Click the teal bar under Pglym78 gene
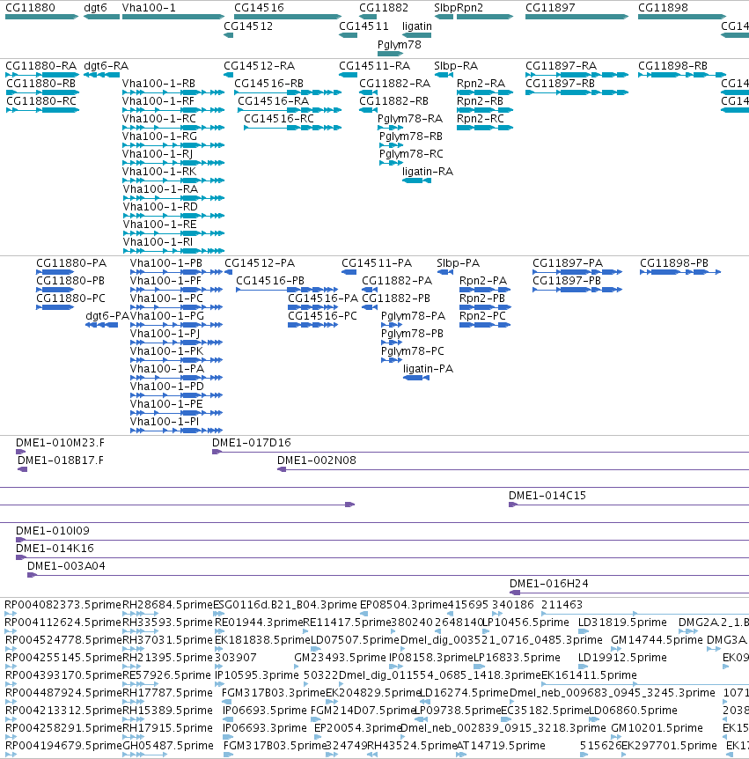 pyautogui.click(x=390, y=54)
